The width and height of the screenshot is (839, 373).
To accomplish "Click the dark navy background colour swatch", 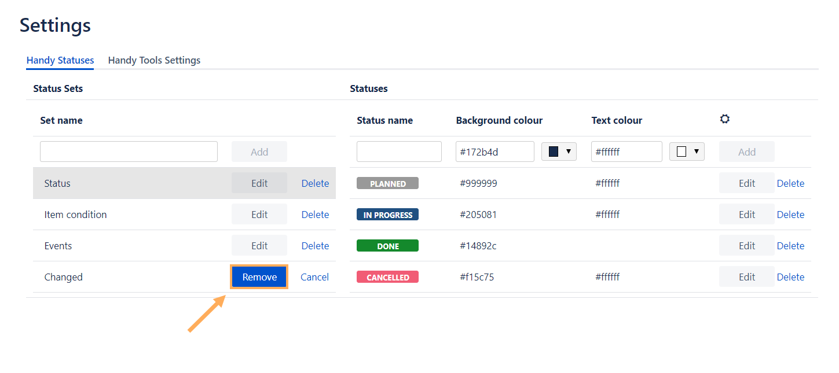I will (554, 152).
